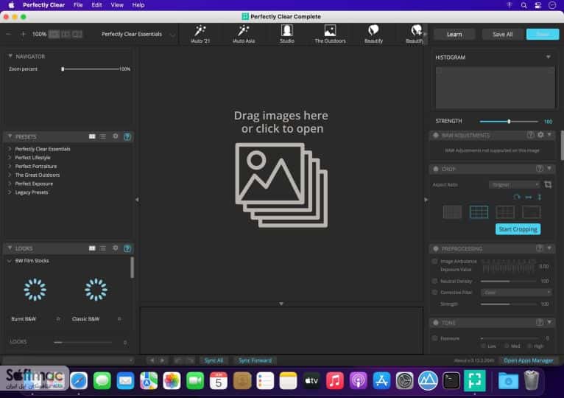Open the Aspect Ratio dropdown
The height and width of the screenshot is (398, 564).
pyautogui.click(x=514, y=184)
